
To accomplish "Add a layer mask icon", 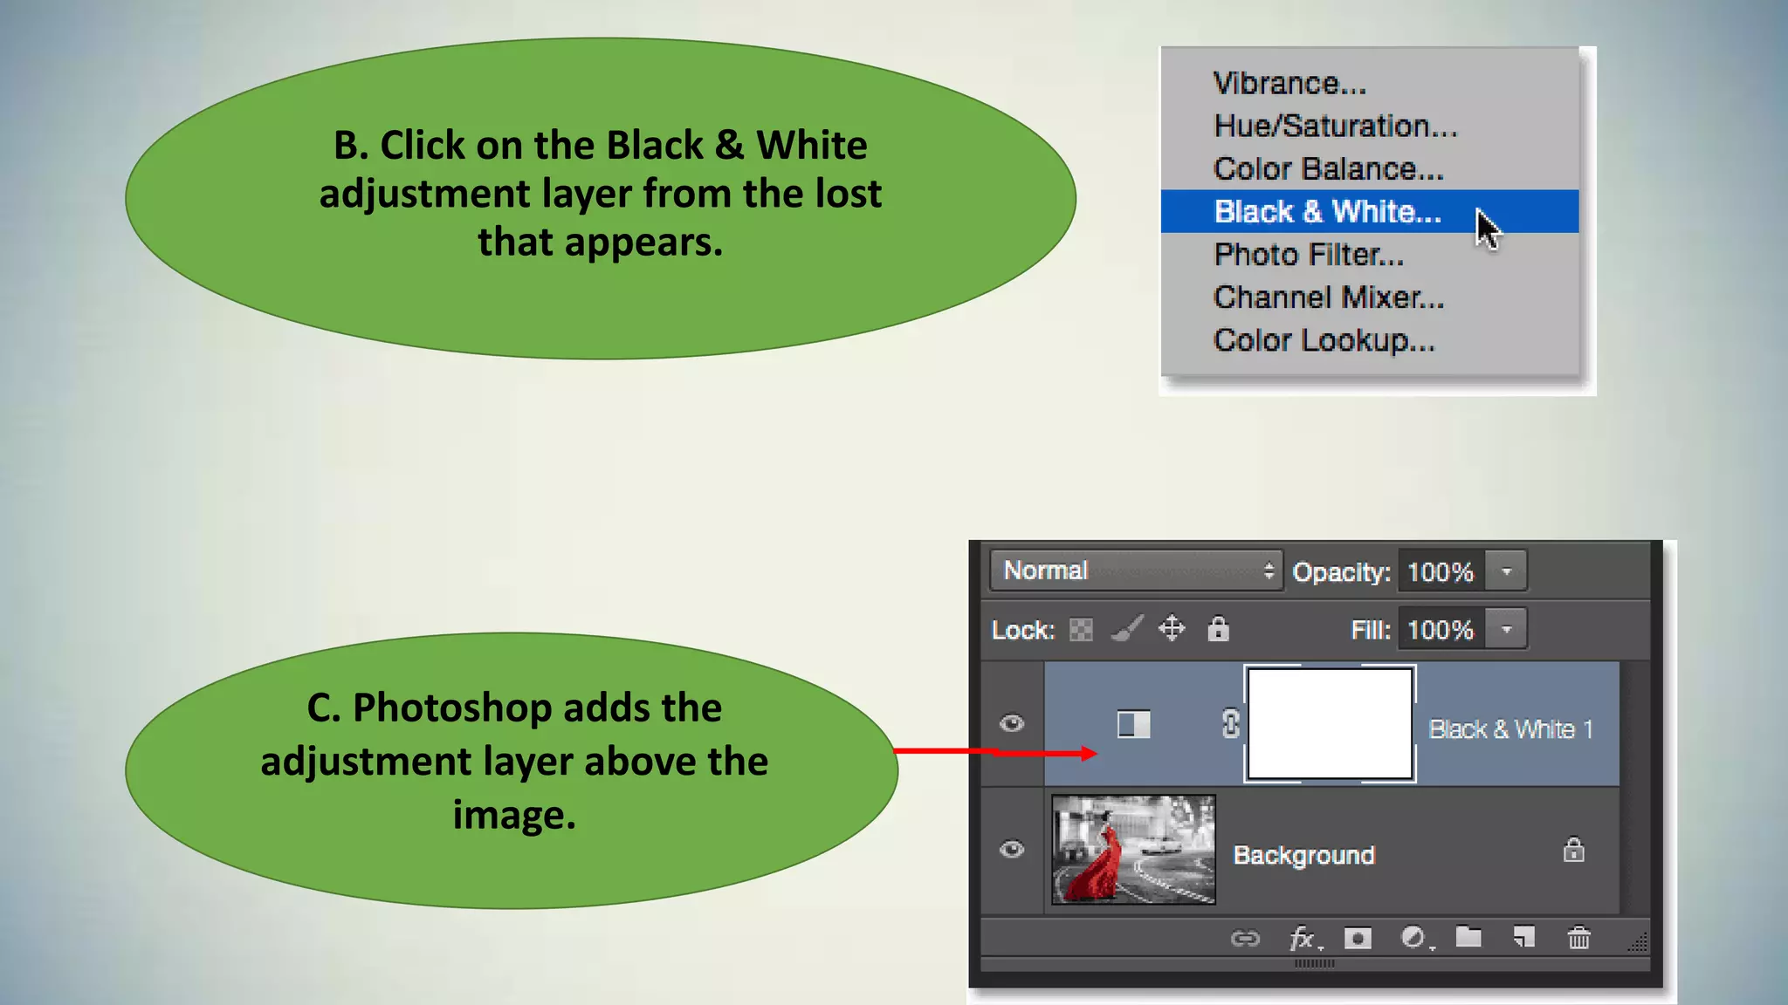I will (x=1358, y=939).
